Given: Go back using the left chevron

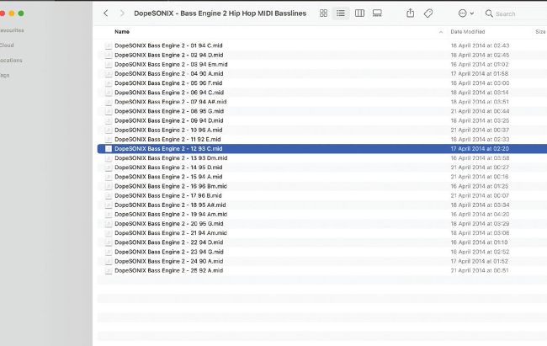Looking at the screenshot, I should (x=105, y=13).
